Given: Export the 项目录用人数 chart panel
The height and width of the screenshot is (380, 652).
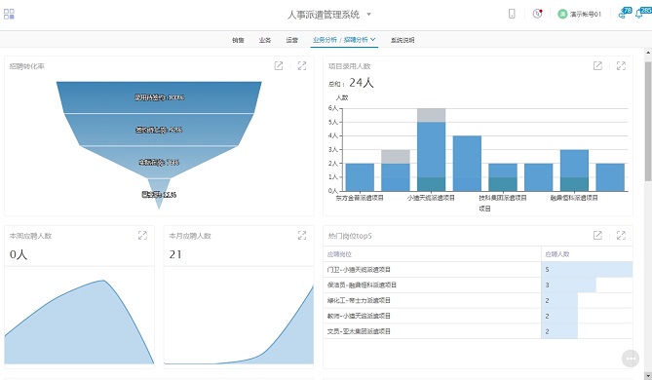Looking at the screenshot, I should click(x=597, y=65).
